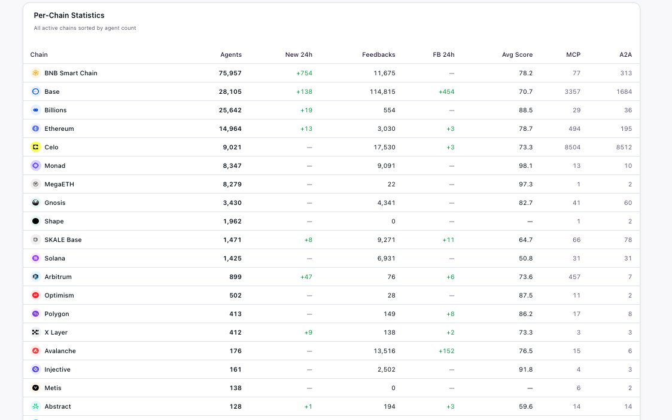672x420 pixels.
Task: Open the Gnosis chain entry
Action: [x=332, y=203]
